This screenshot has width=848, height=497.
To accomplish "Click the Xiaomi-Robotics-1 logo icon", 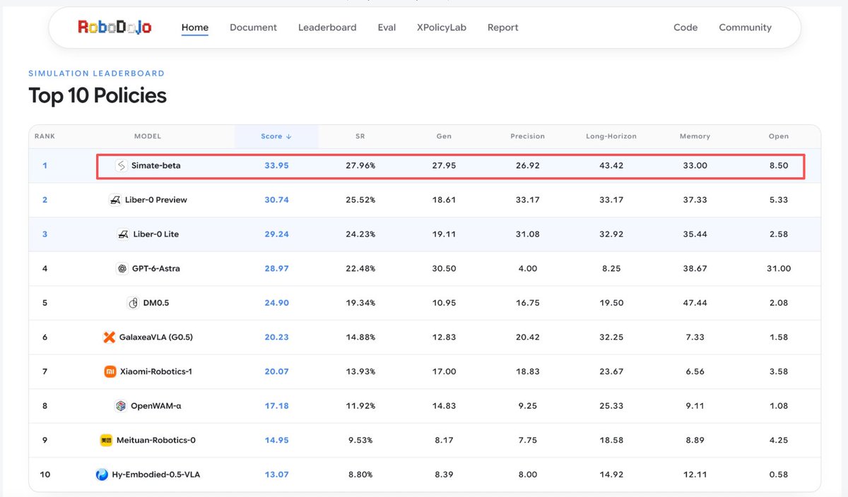I will point(110,371).
